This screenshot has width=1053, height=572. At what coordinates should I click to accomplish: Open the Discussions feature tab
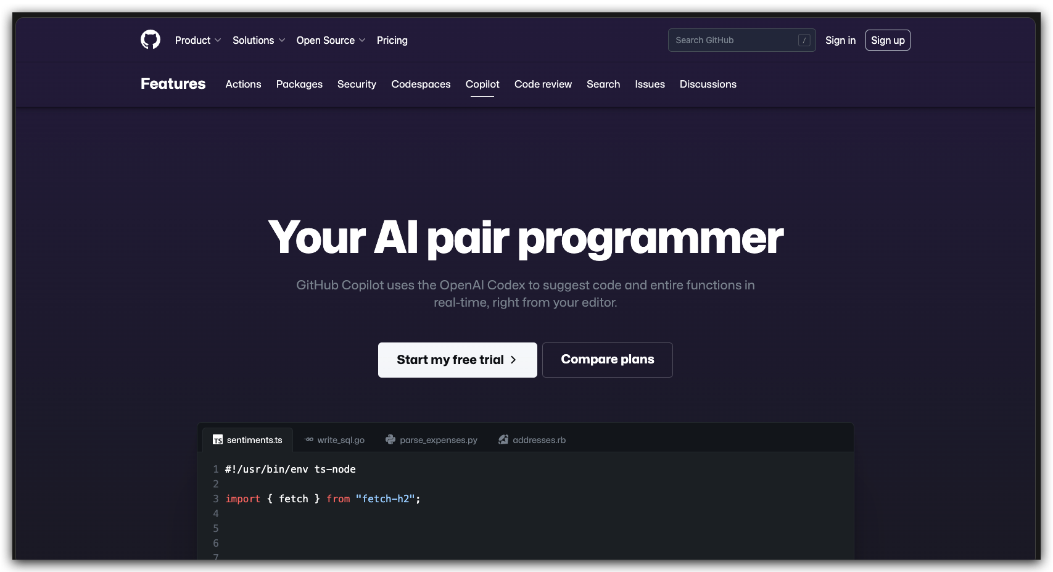pos(708,84)
